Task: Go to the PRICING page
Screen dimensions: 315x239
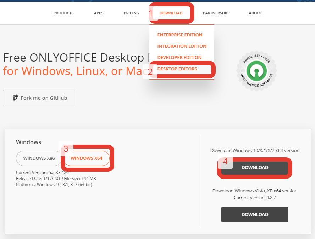Action: 131,13
